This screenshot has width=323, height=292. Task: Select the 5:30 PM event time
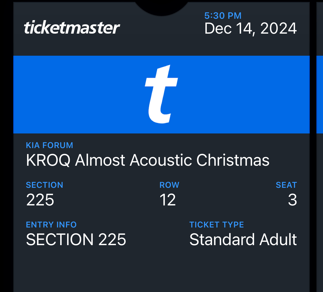click(223, 16)
